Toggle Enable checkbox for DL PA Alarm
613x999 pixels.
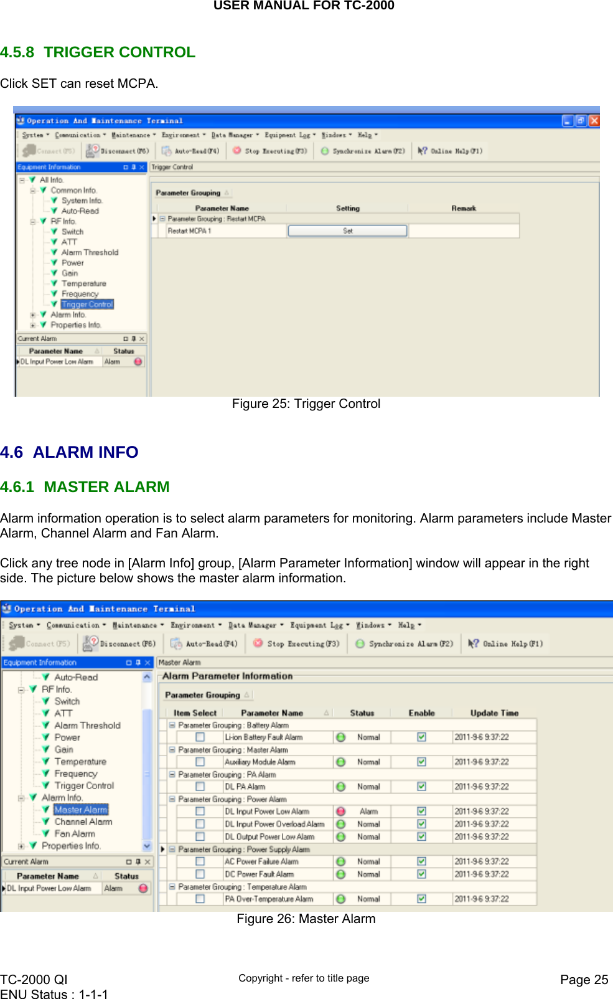point(422,787)
